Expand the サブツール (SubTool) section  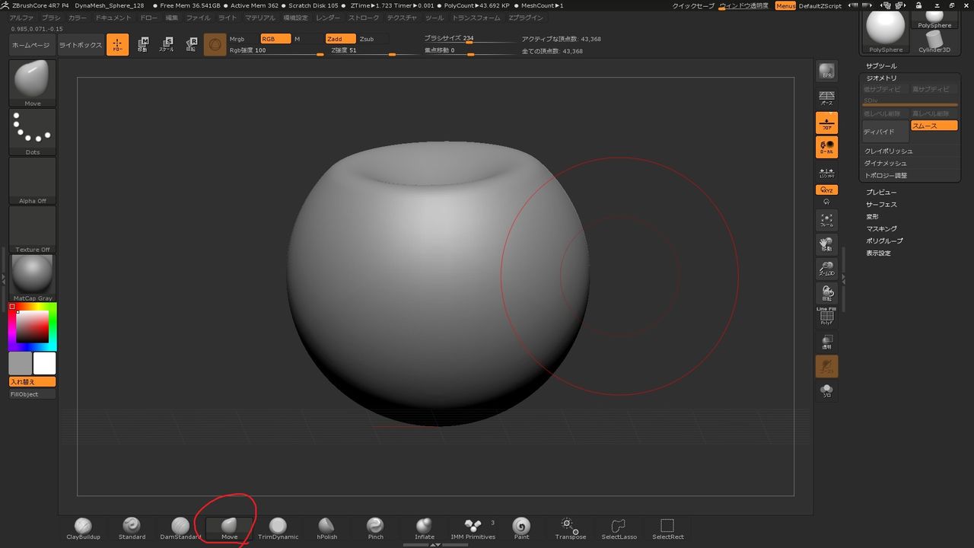click(881, 66)
